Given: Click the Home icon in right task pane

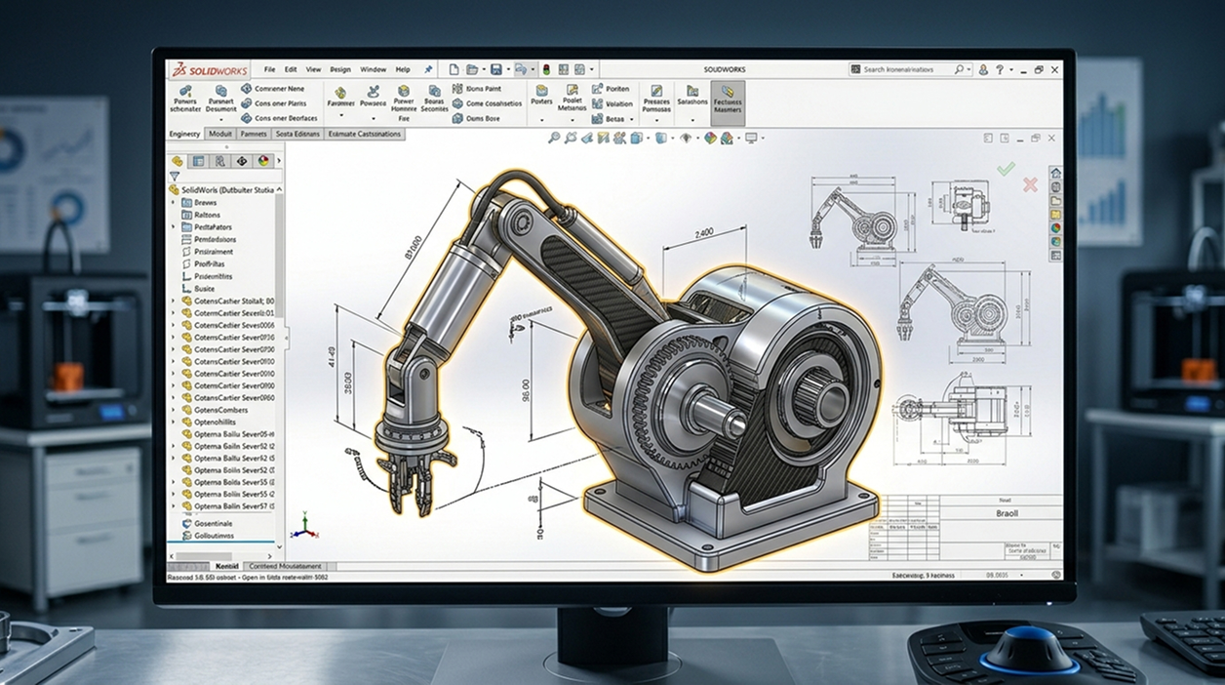Looking at the screenshot, I should point(1056,173).
